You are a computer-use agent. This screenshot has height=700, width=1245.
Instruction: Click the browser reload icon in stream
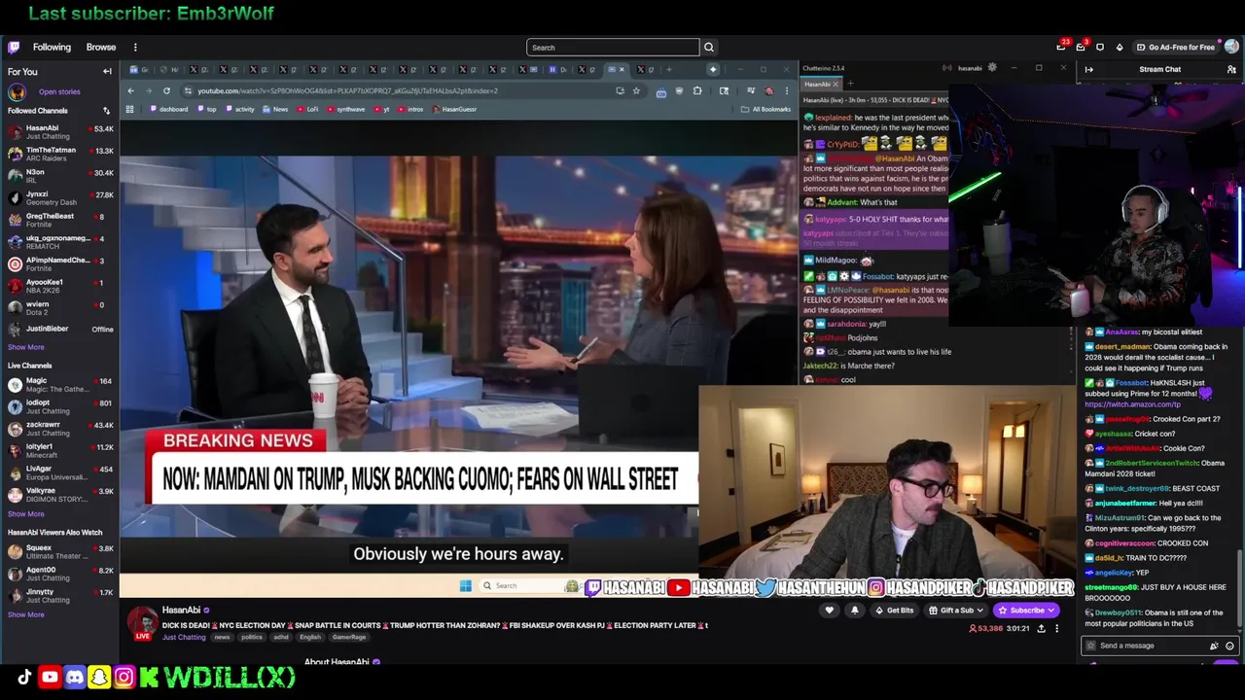tap(166, 90)
